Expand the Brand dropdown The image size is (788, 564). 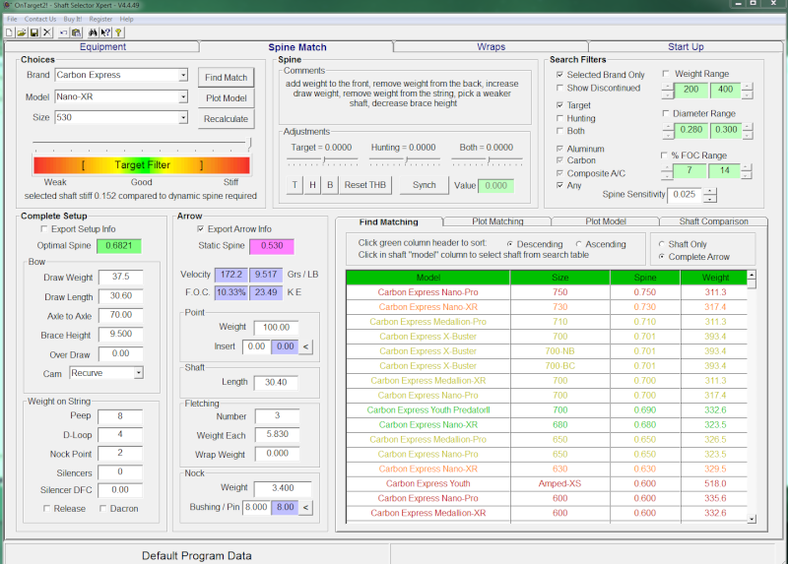(x=183, y=75)
